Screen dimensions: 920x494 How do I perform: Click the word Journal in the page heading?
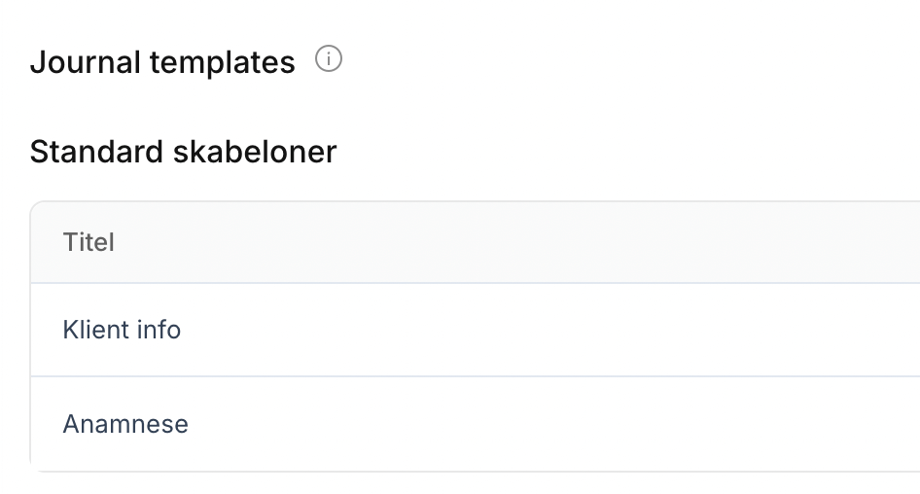[x=86, y=62]
